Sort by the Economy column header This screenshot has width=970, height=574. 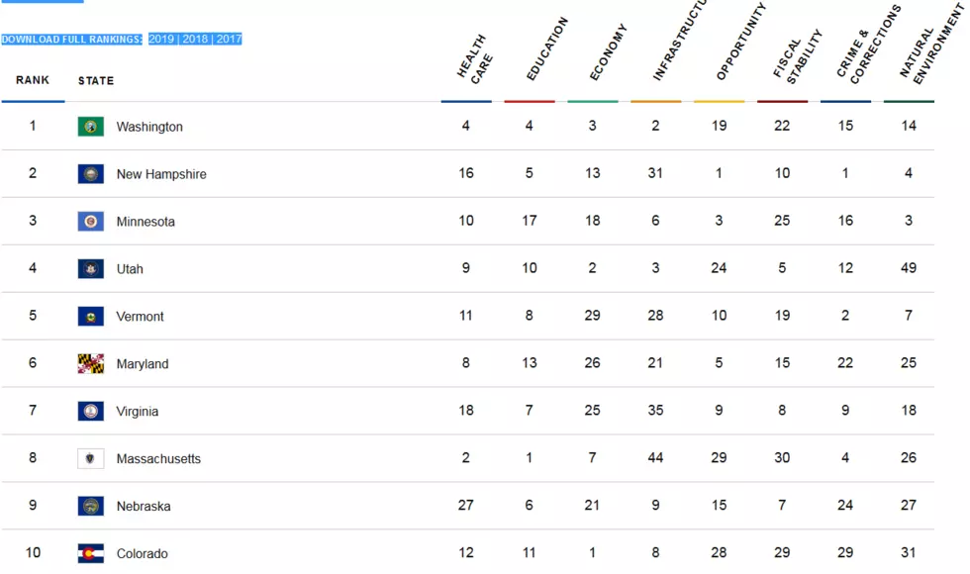pos(608,52)
